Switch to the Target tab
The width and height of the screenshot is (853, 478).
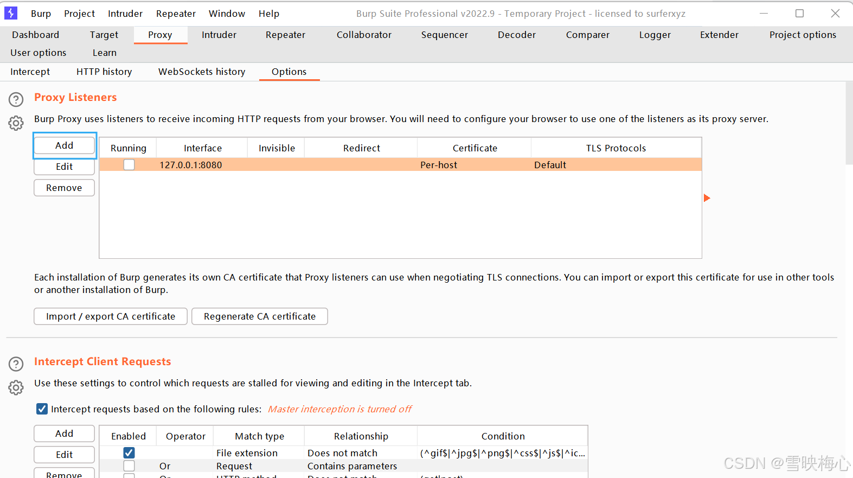(104, 35)
